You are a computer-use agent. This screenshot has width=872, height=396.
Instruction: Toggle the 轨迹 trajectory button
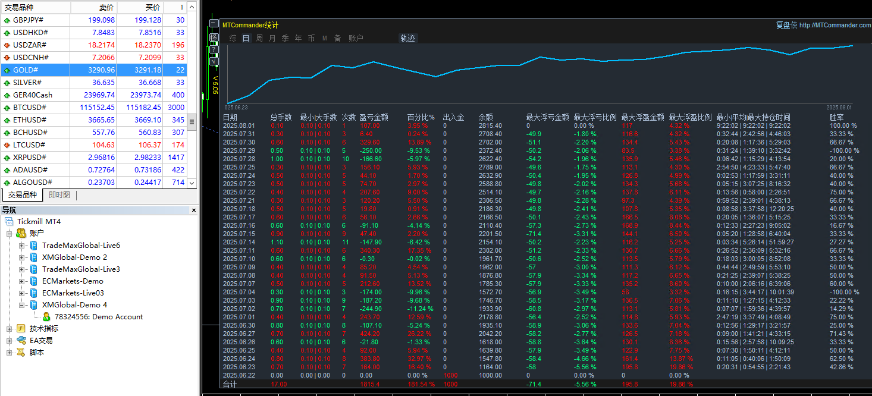pos(407,38)
